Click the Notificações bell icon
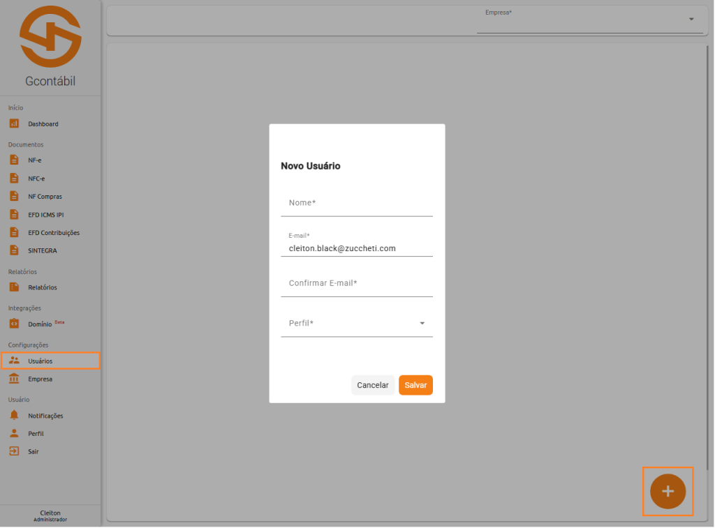 [x=14, y=415]
